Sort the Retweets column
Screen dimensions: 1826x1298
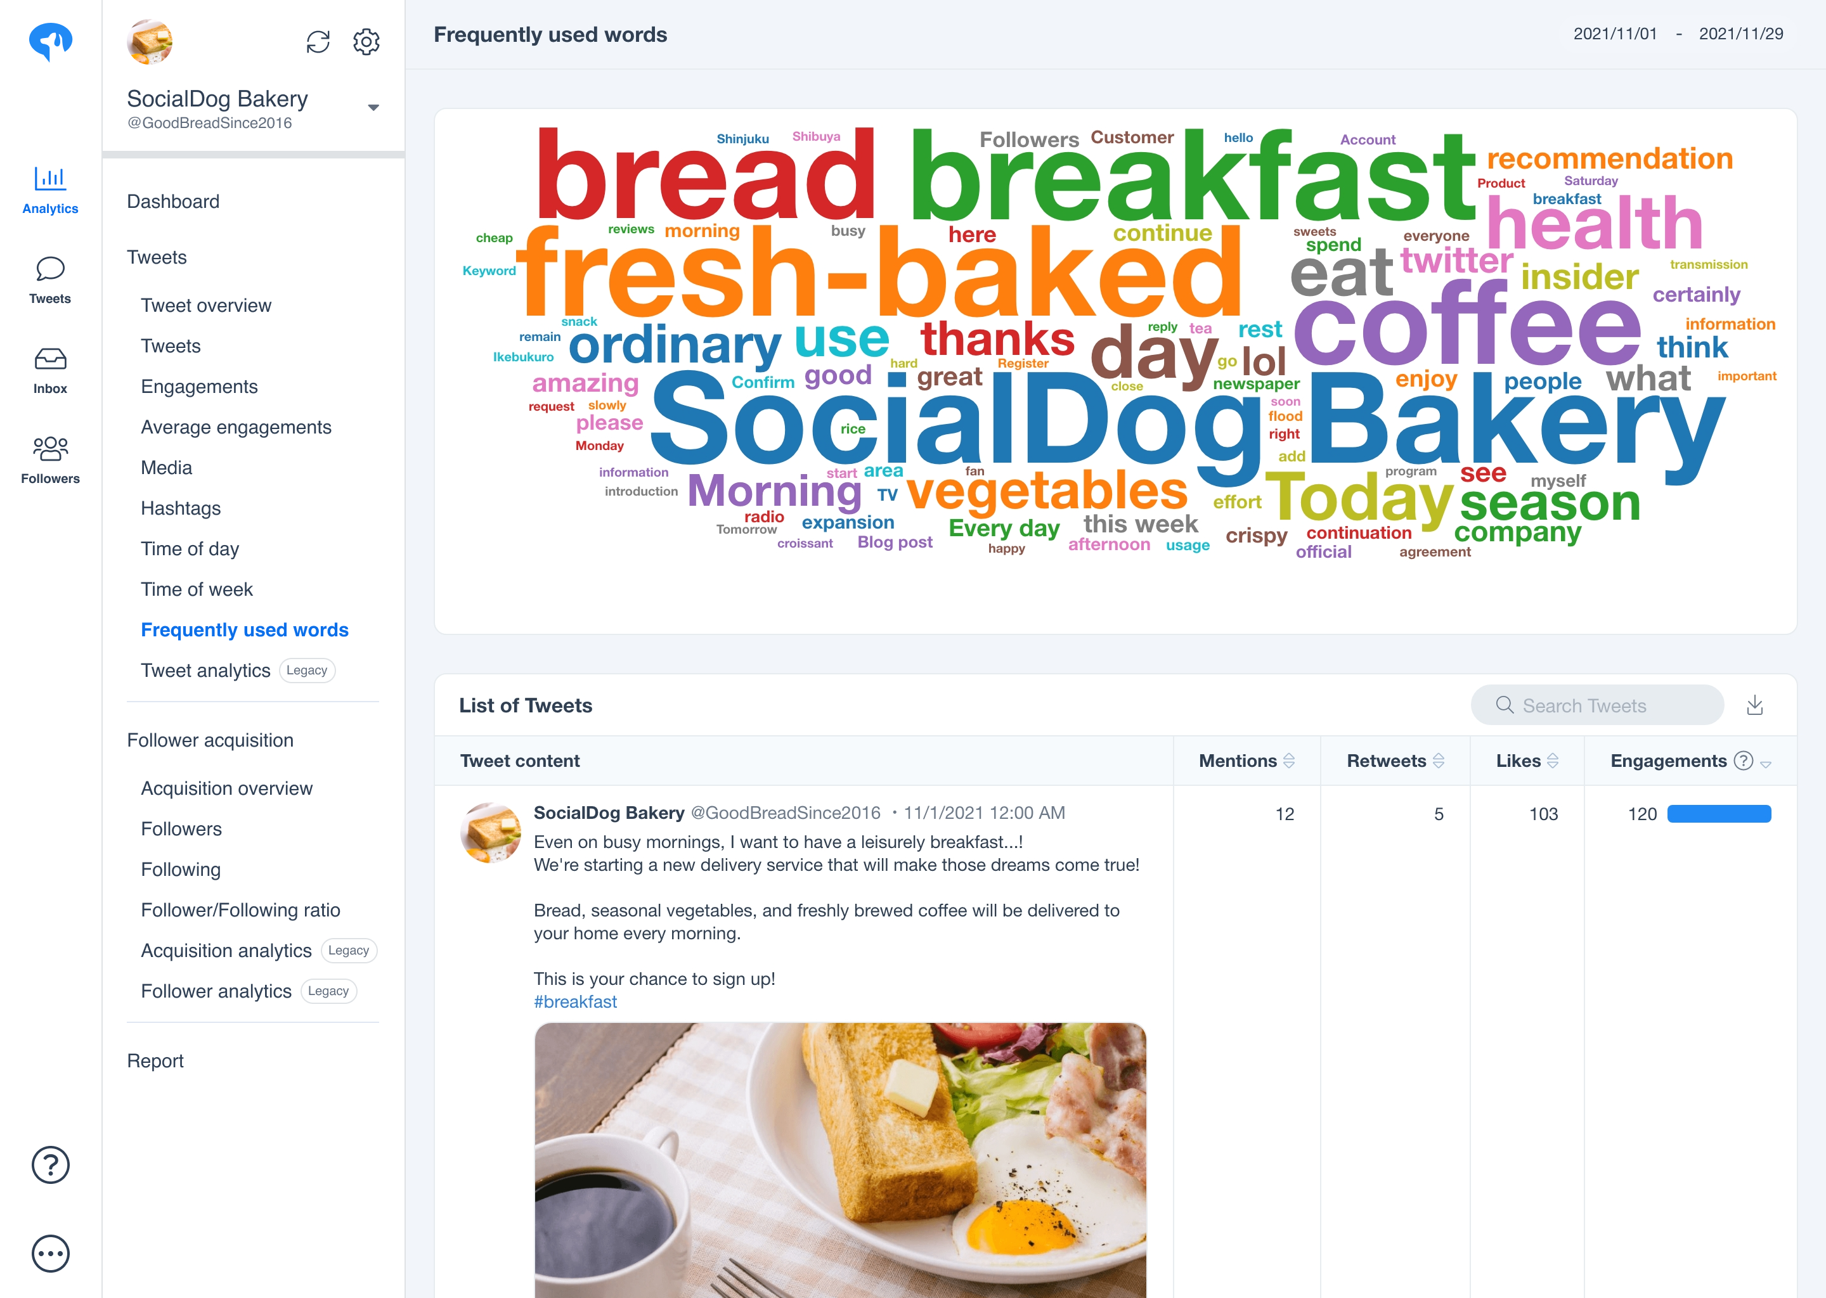coord(1441,760)
